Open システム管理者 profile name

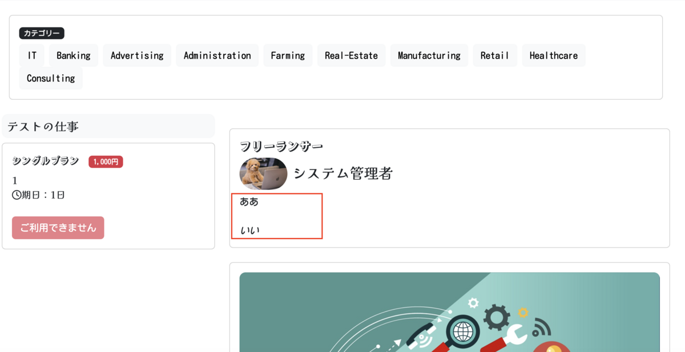point(343,173)
